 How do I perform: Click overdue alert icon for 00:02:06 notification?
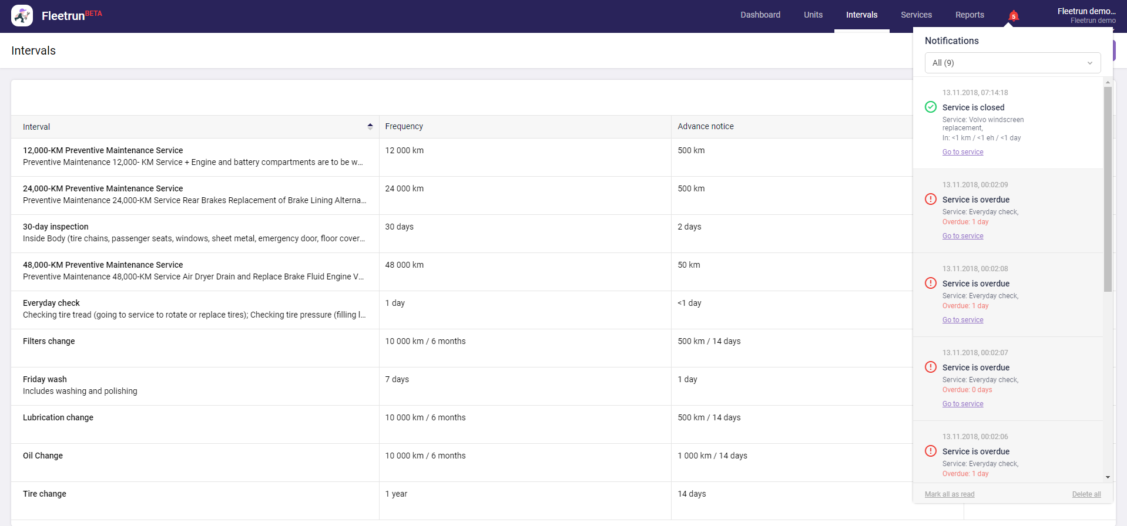point(931,451)
